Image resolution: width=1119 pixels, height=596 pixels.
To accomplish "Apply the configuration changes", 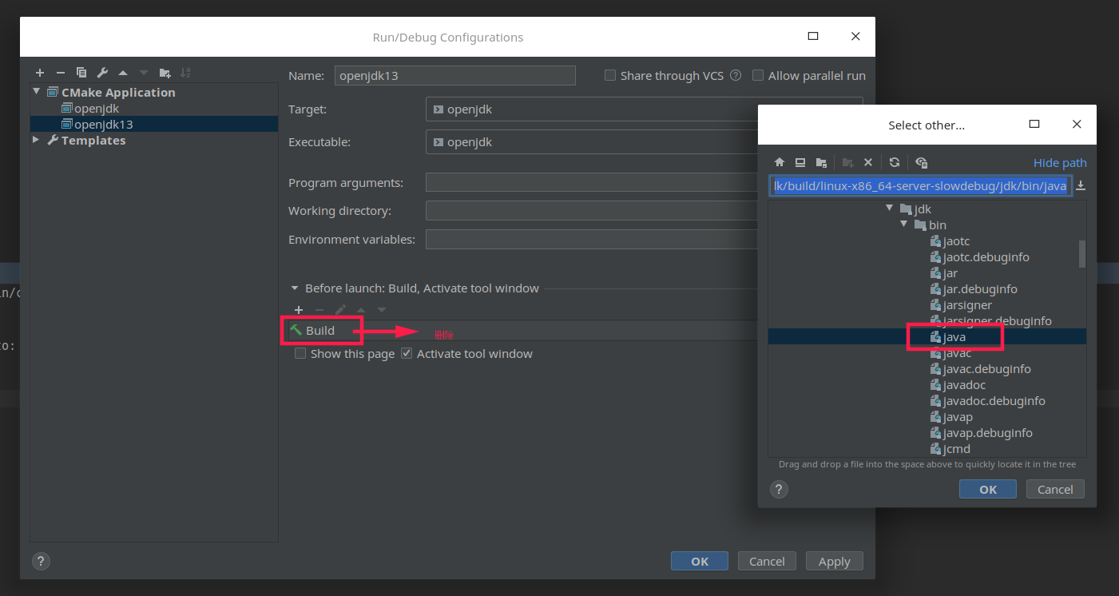I will [834, 561].
